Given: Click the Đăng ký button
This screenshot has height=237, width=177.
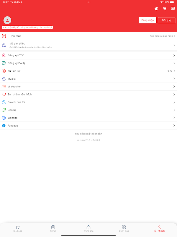Looking at the screenshot, I should [x=167, y=20].
